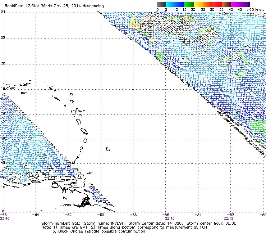The height and width of the screenshot is (234, 266).
Task: Click longitude label '-56' on bottom axis
Action: point(166,215)
